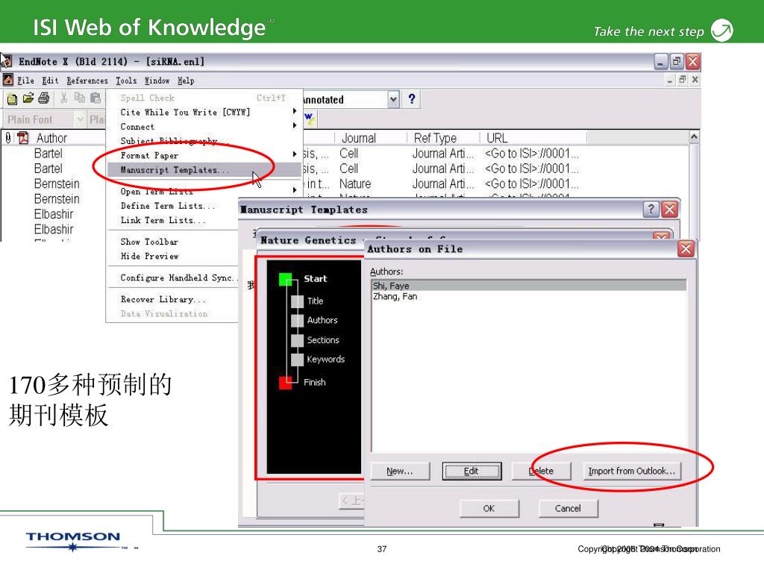Screen dimensions: 764x573
Task: Open the File menu
Action: 25,81
